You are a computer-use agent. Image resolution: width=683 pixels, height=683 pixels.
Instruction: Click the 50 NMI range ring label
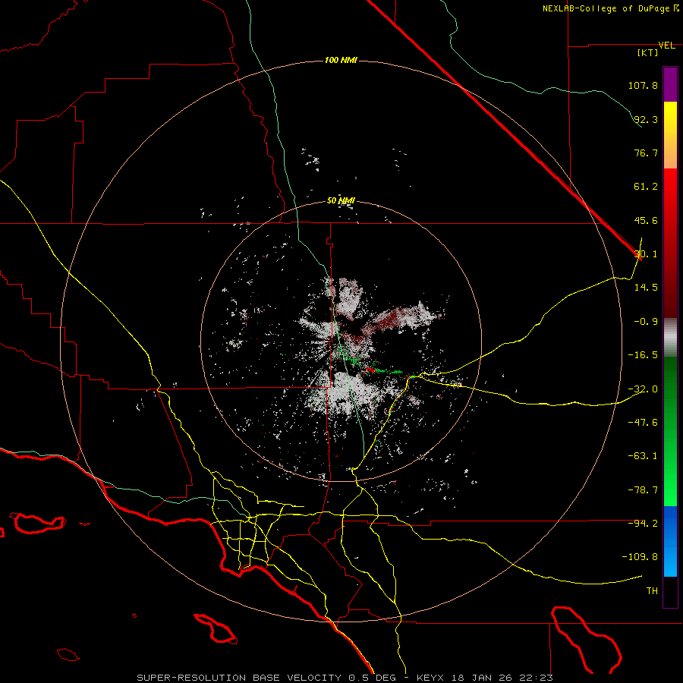point(341,201)
